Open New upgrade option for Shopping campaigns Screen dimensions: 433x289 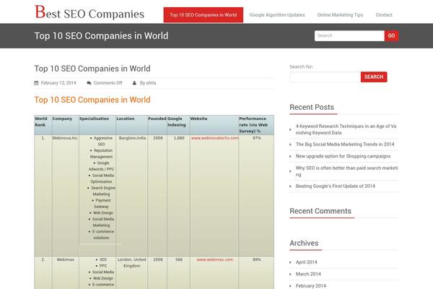pos(343,156)
